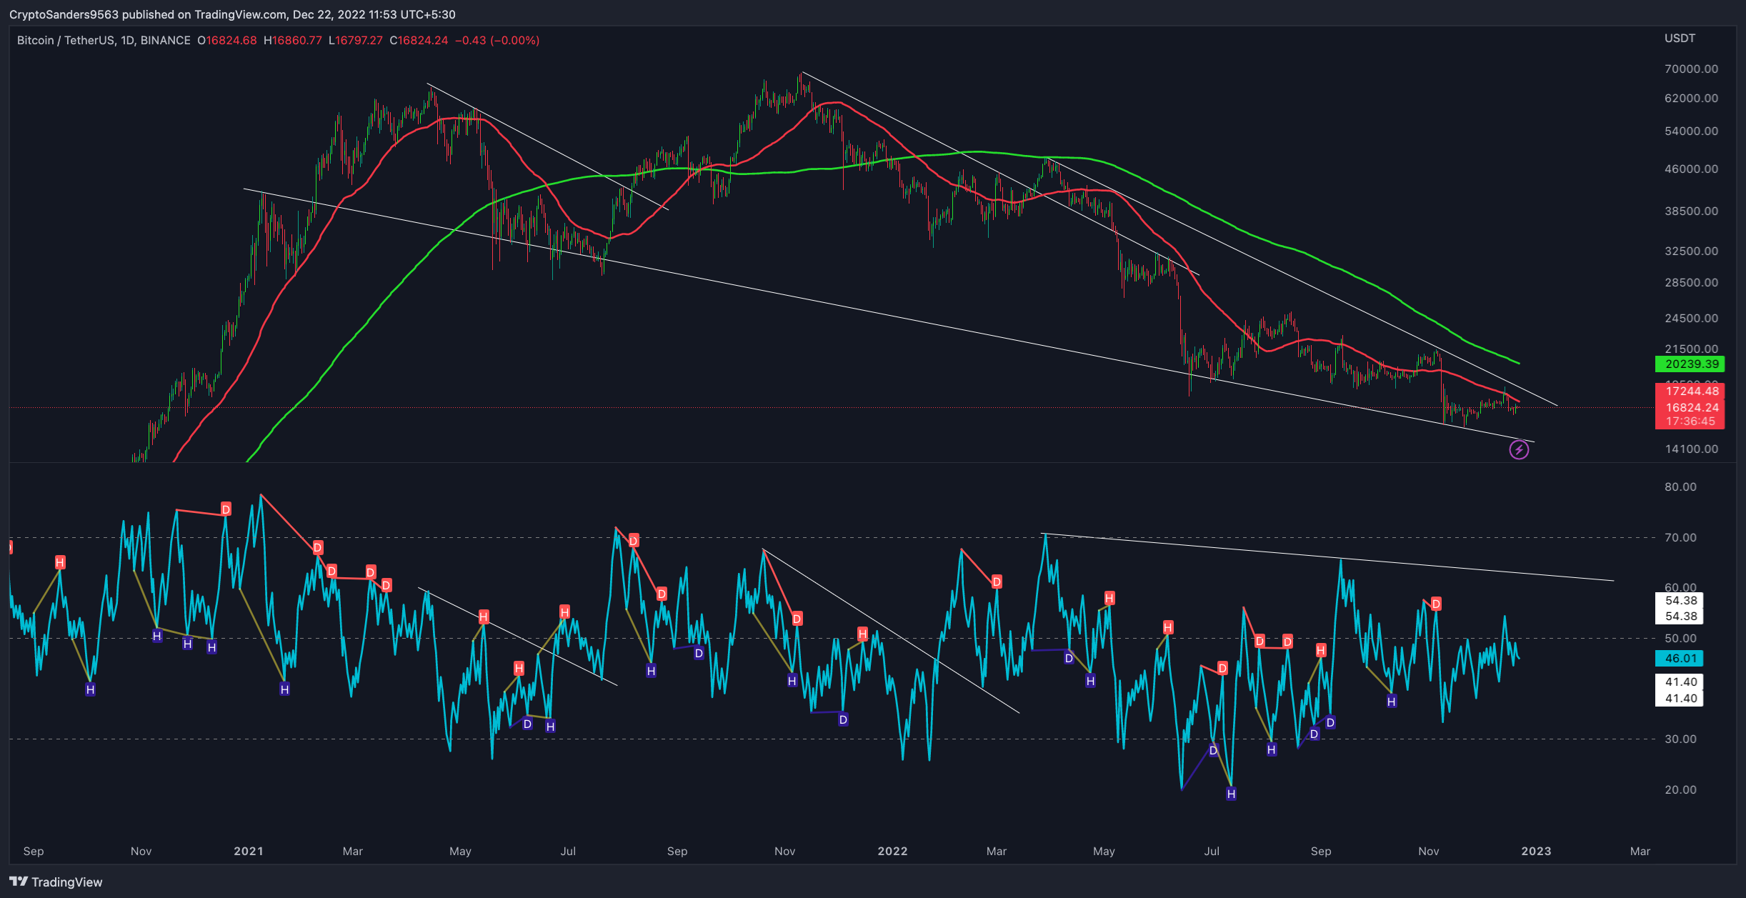Click the cyan RSI value label 46.01
Screen dimensions: 1746x898
(x=1679, y=658)
